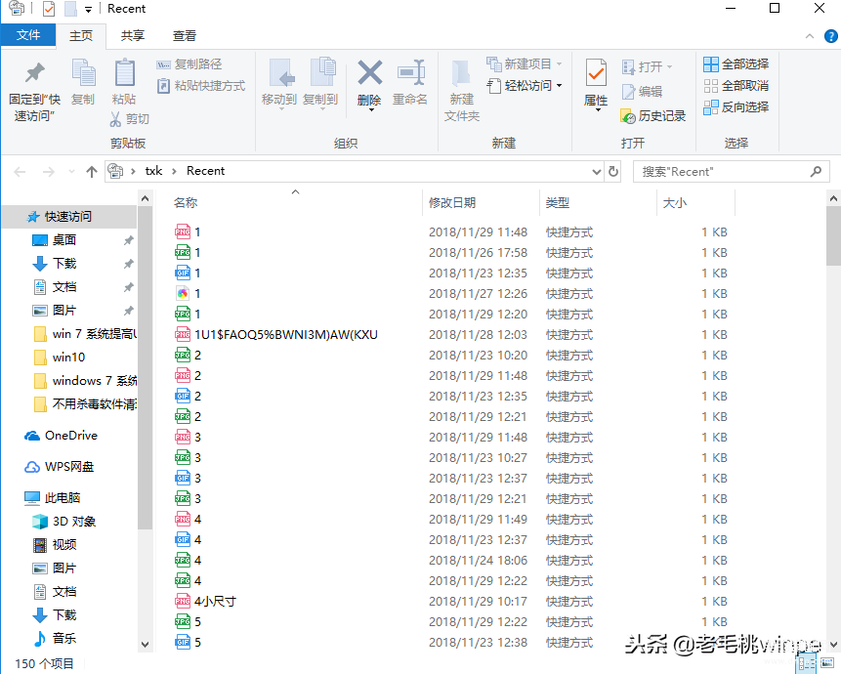Click the Paste clipboard icon
The height and width of the screenshot is (674, 841).
(124, 73)
